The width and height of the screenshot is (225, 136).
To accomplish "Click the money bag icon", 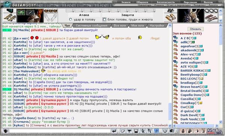I will [x=183, y=131].
